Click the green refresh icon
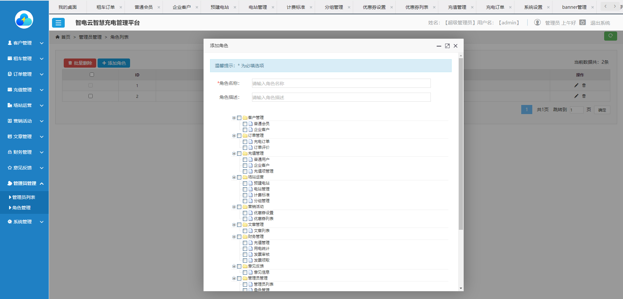 tap(610, 36)
